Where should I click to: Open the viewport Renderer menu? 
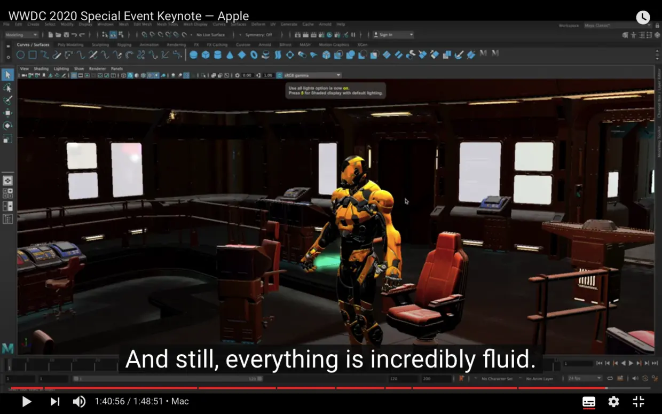pyautogui.click(x=97, y=68)
